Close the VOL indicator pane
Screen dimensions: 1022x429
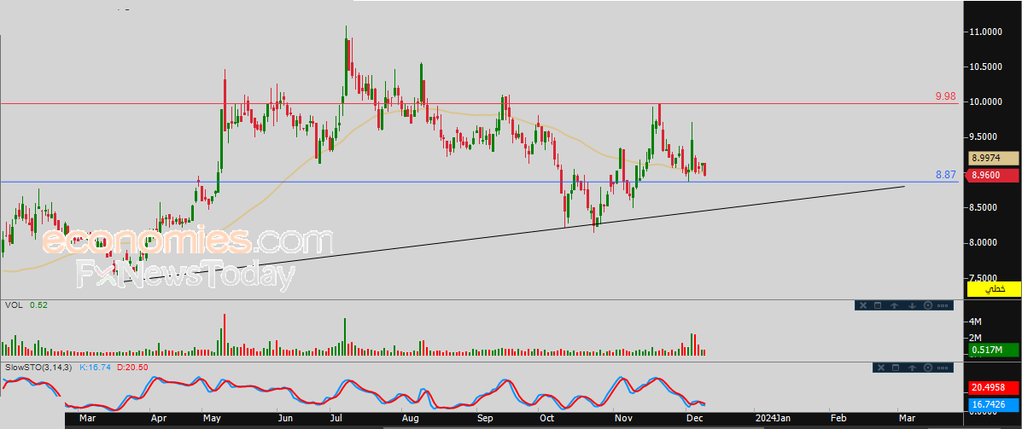click(863, 305)
